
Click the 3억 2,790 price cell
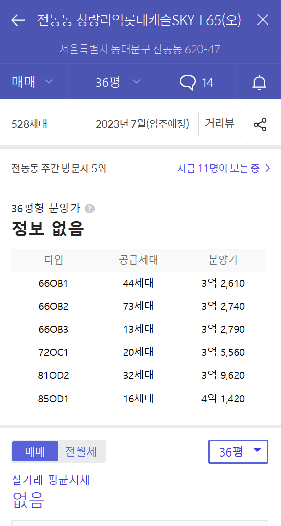223,330
